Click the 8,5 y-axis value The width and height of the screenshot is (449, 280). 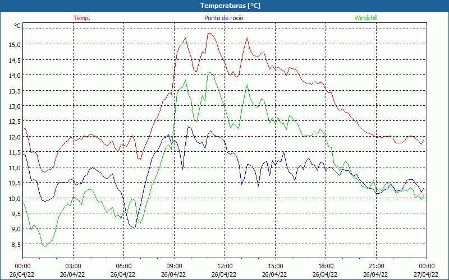[x=16, y=245]
